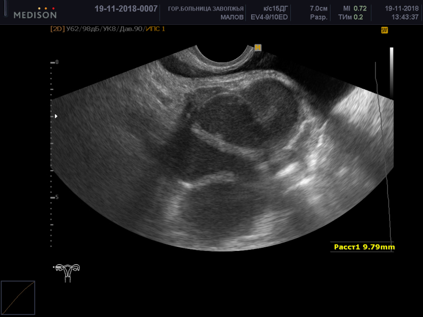
Task: Click the gamma curve graph box
Action: point(18,297)
